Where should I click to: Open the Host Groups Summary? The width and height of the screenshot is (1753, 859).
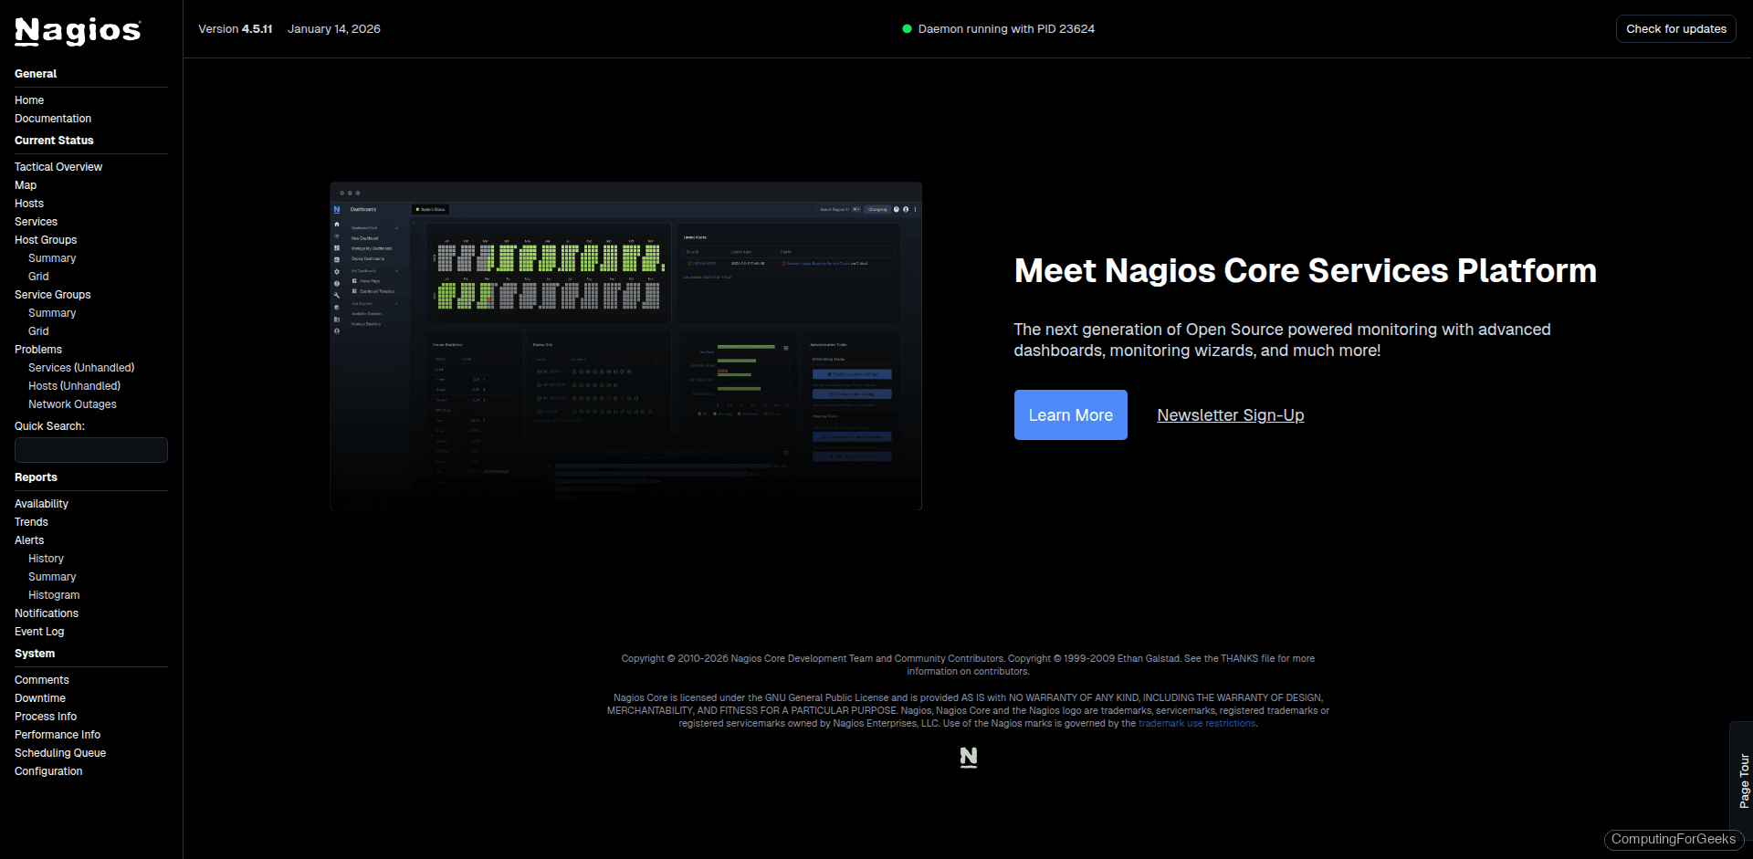point(51,257)
